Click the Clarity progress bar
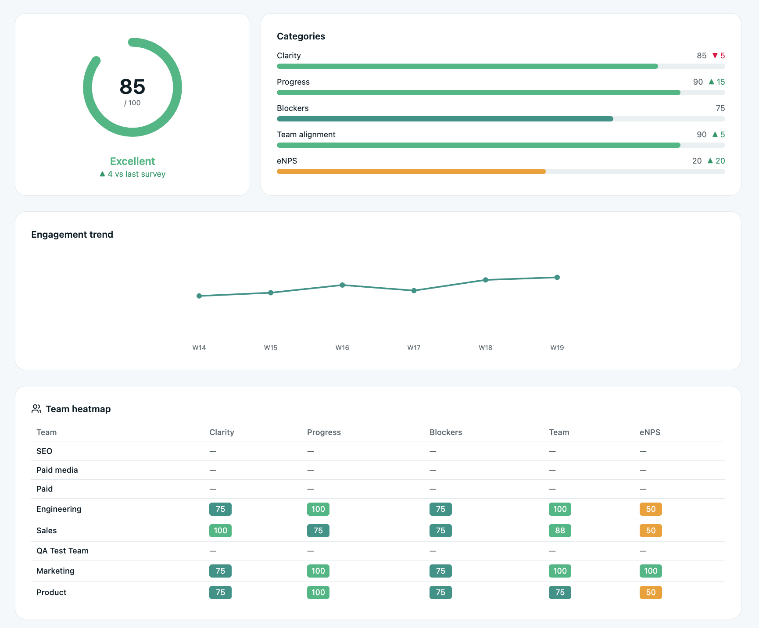Viewport: 759px width, 628px height. click(501, 66)
